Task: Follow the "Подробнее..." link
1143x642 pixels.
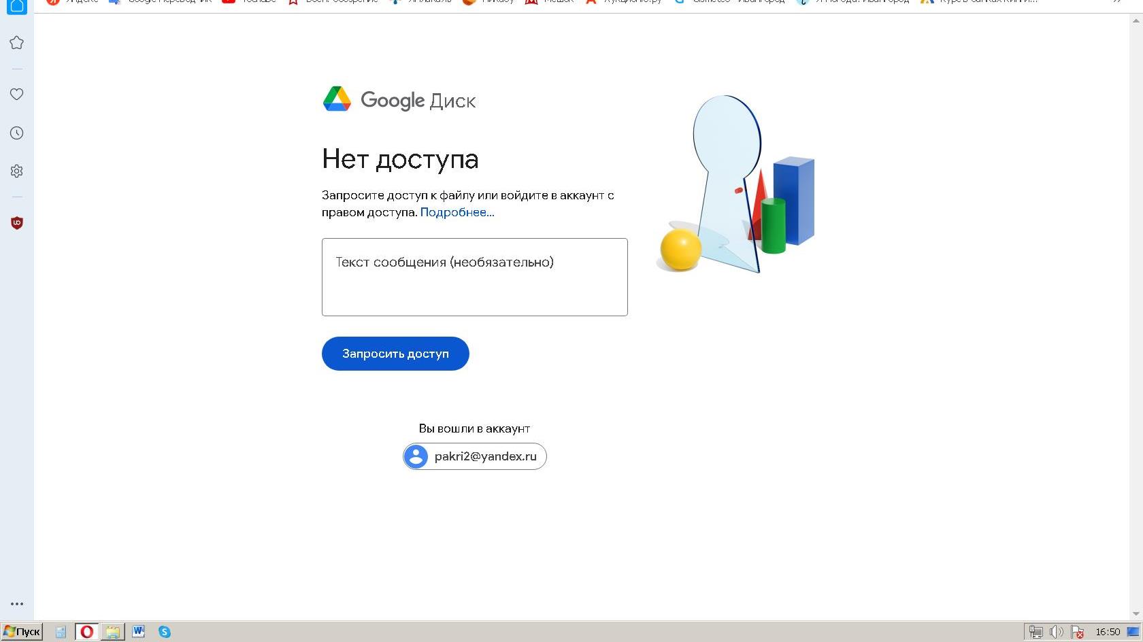Action: pyautogui.click(x=457, y=212)
